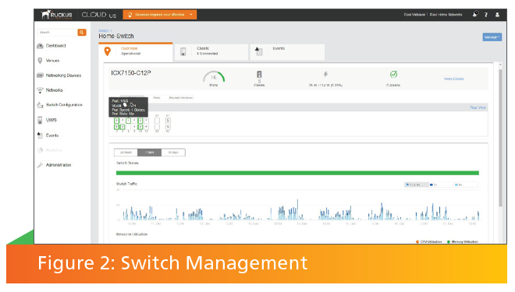The width and height of the screenshot is (515, 292).
Task: Open Administration in the sidebar
Action: 54,165
